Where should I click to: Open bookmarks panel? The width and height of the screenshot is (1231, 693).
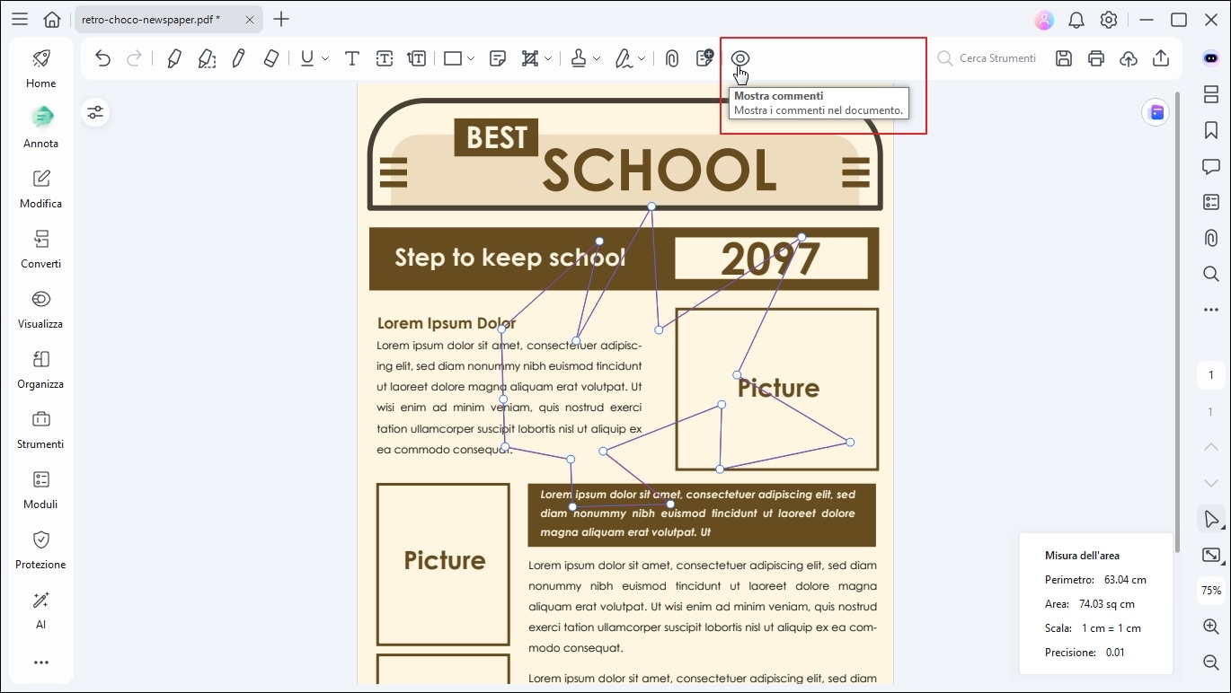[1211, 130]
